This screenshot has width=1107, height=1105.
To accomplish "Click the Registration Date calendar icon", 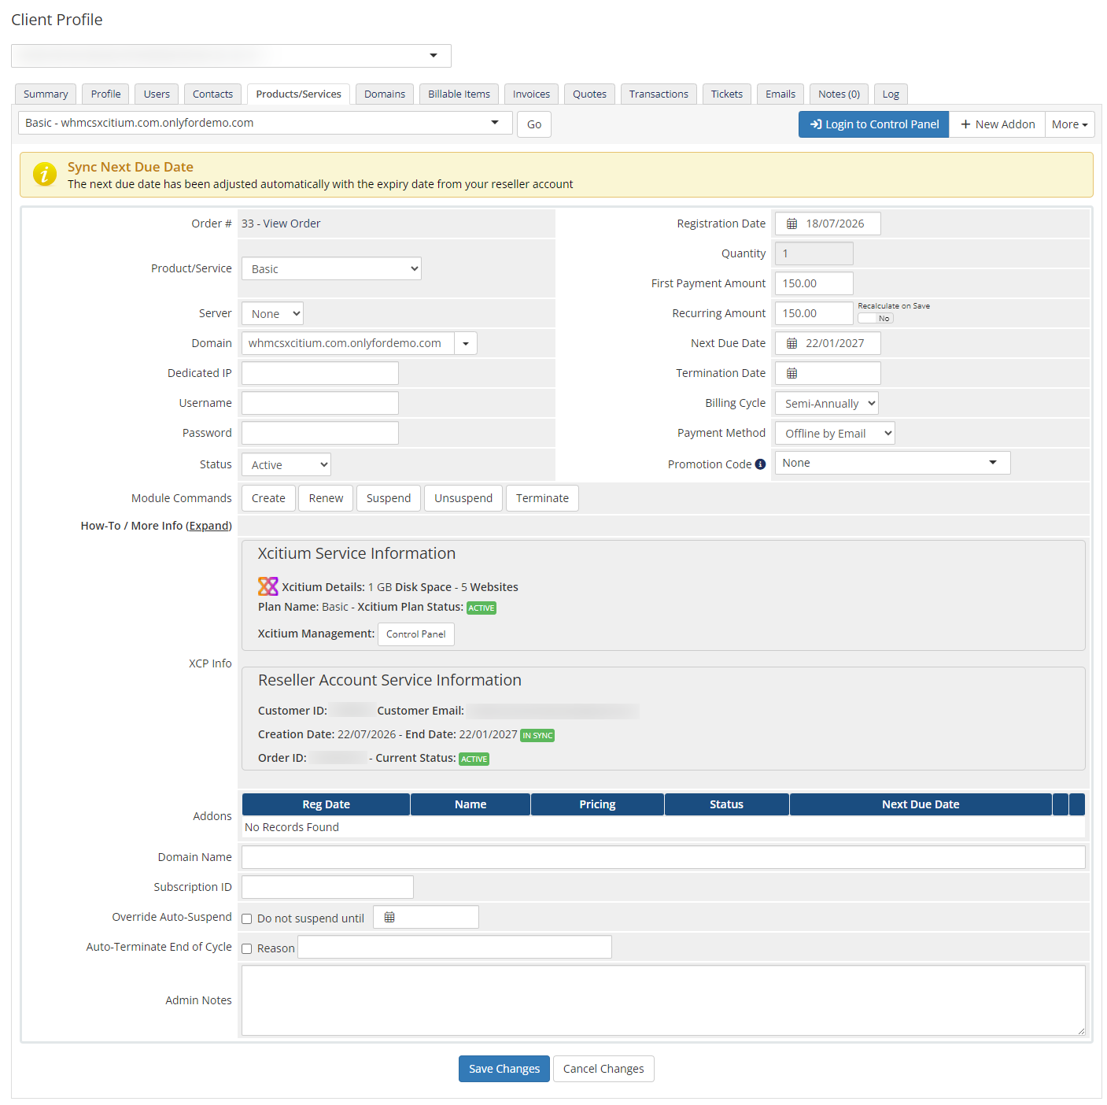I will [x=792, y=224].
